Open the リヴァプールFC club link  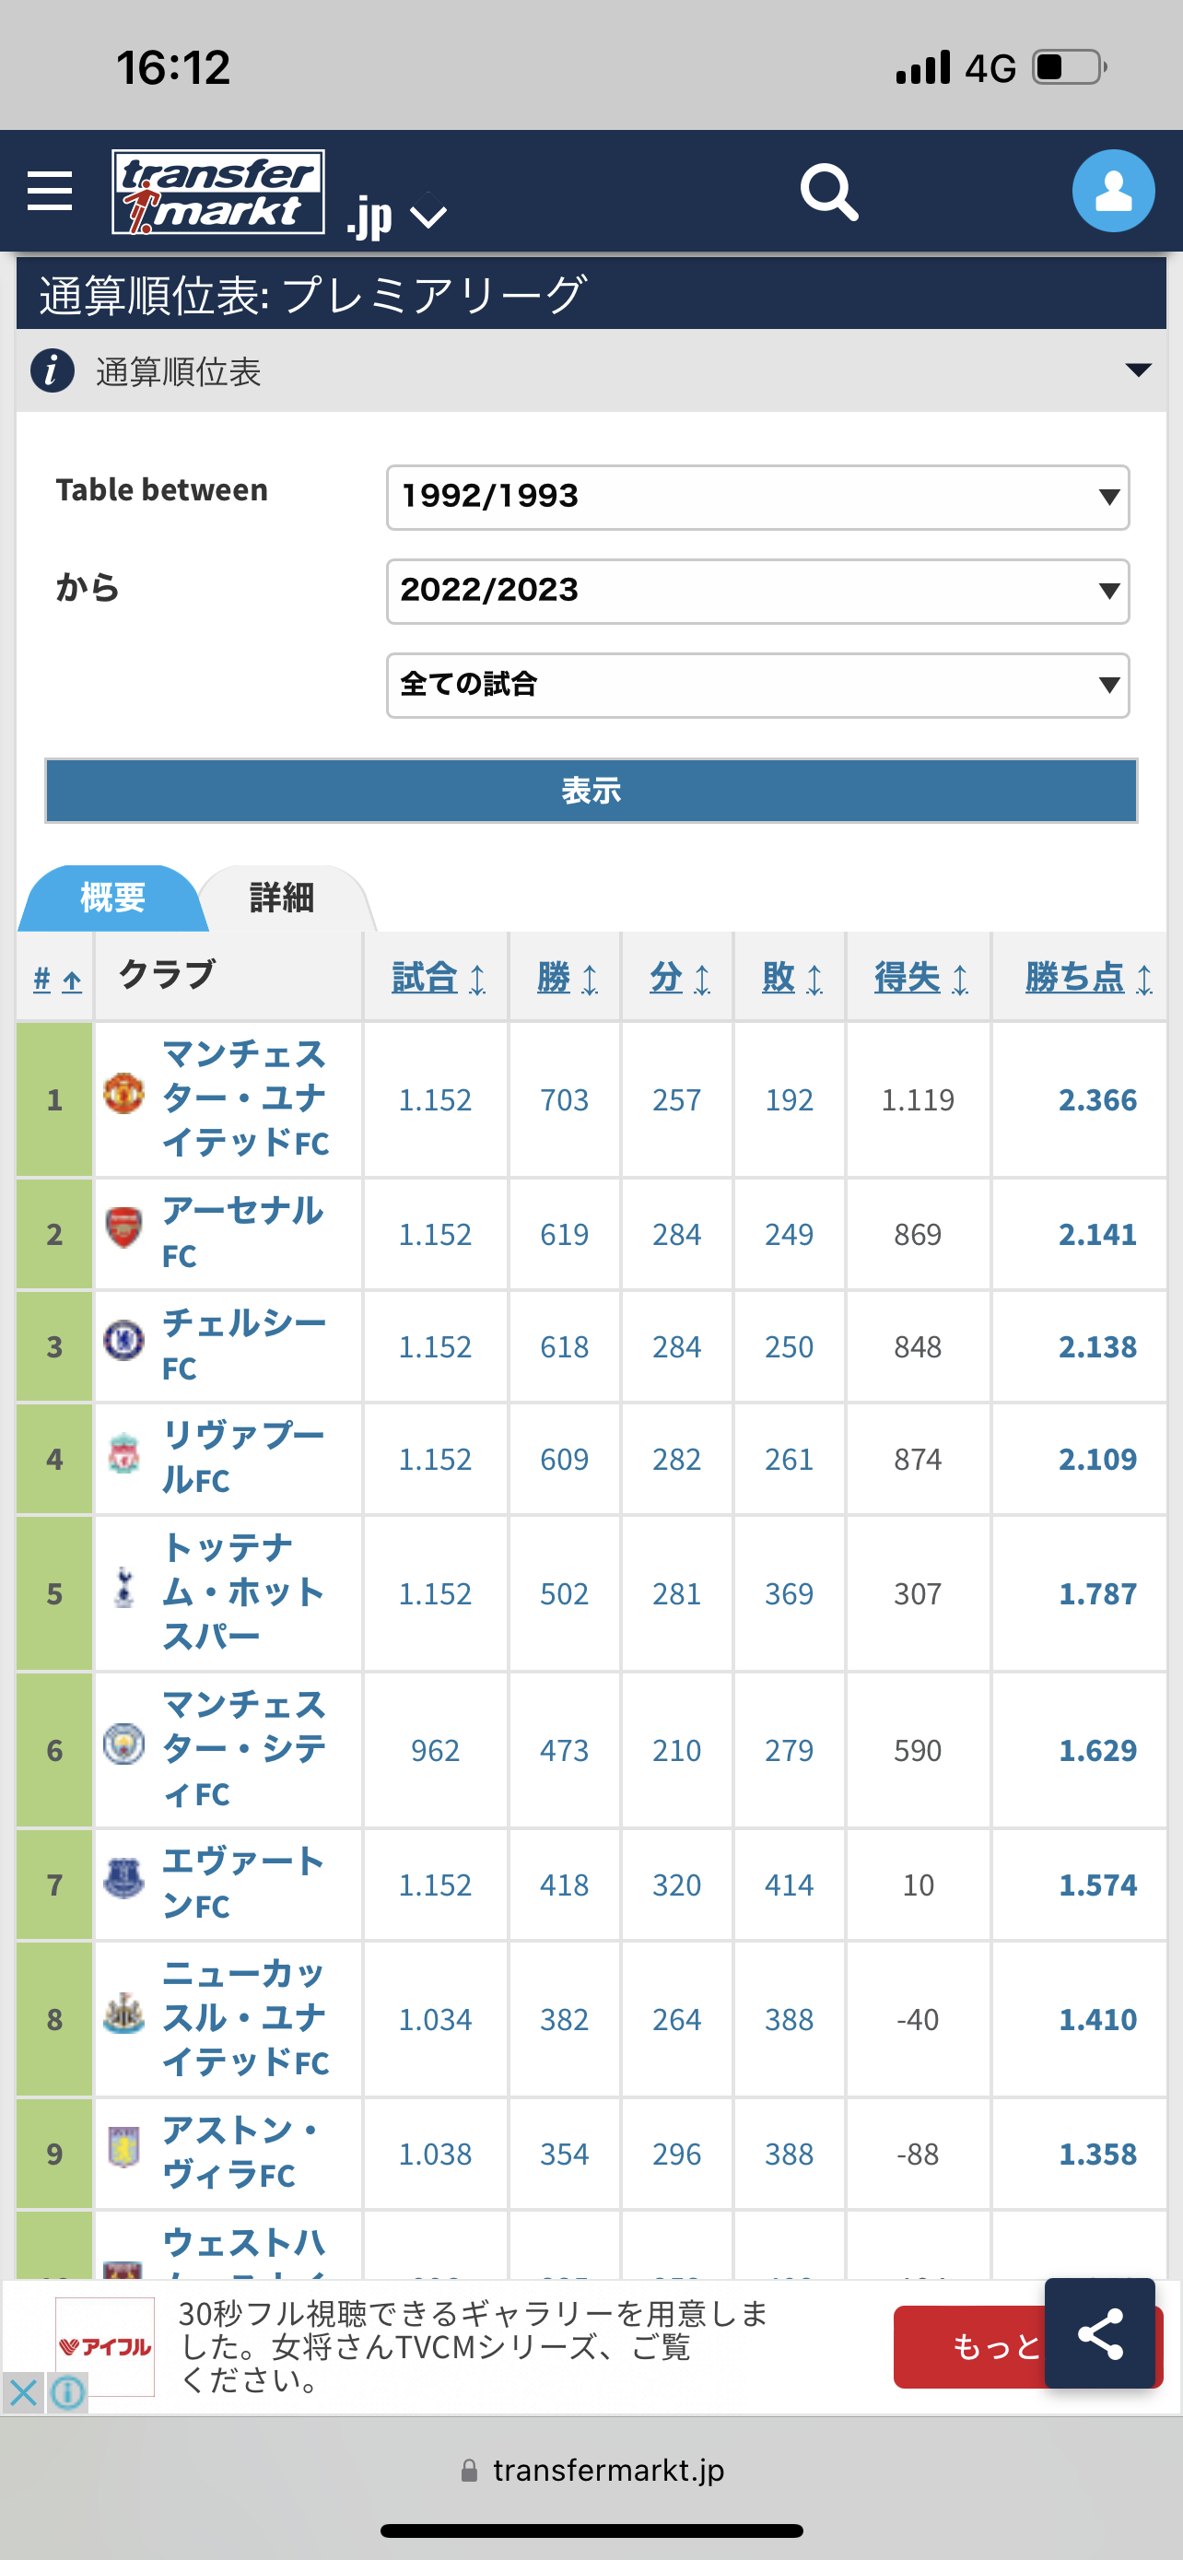tap(243, 1458)
